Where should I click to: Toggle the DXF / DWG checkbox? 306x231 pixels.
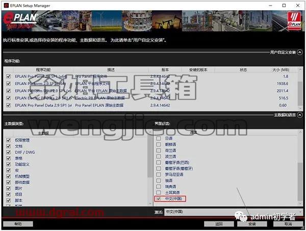pyautogui.click(x=8, y=152)
